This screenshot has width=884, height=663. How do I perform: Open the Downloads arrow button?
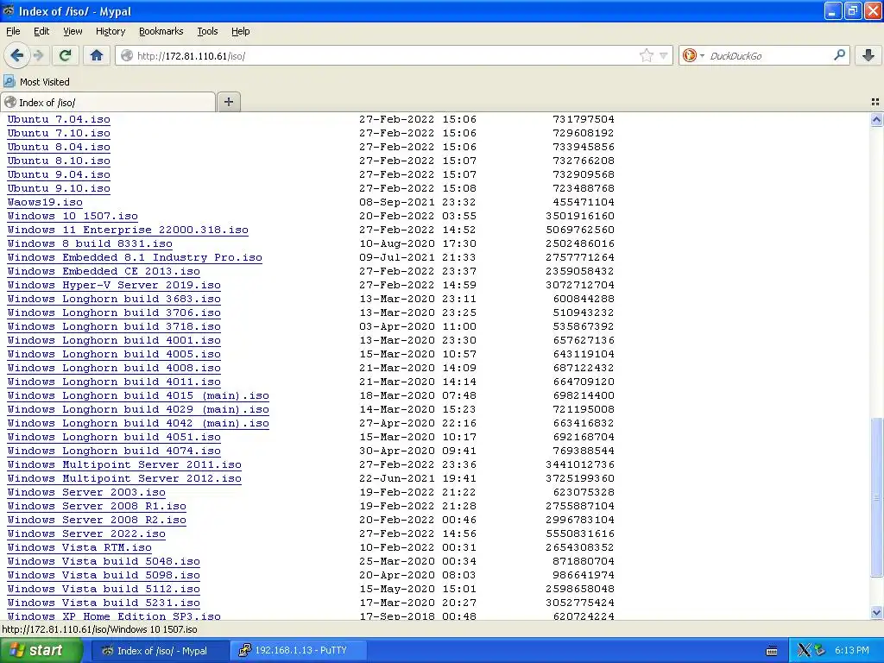(868, 55)
